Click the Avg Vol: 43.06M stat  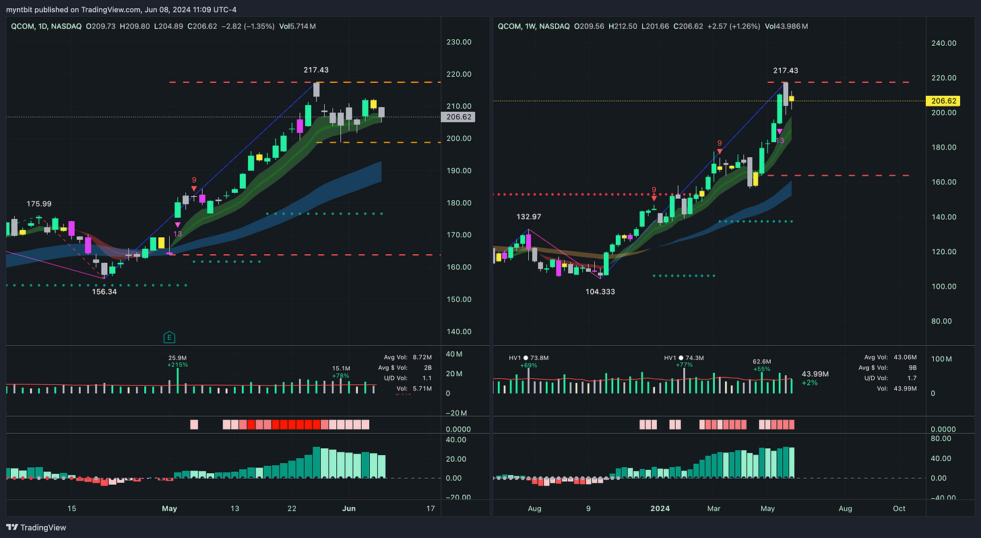pos(889,358)
